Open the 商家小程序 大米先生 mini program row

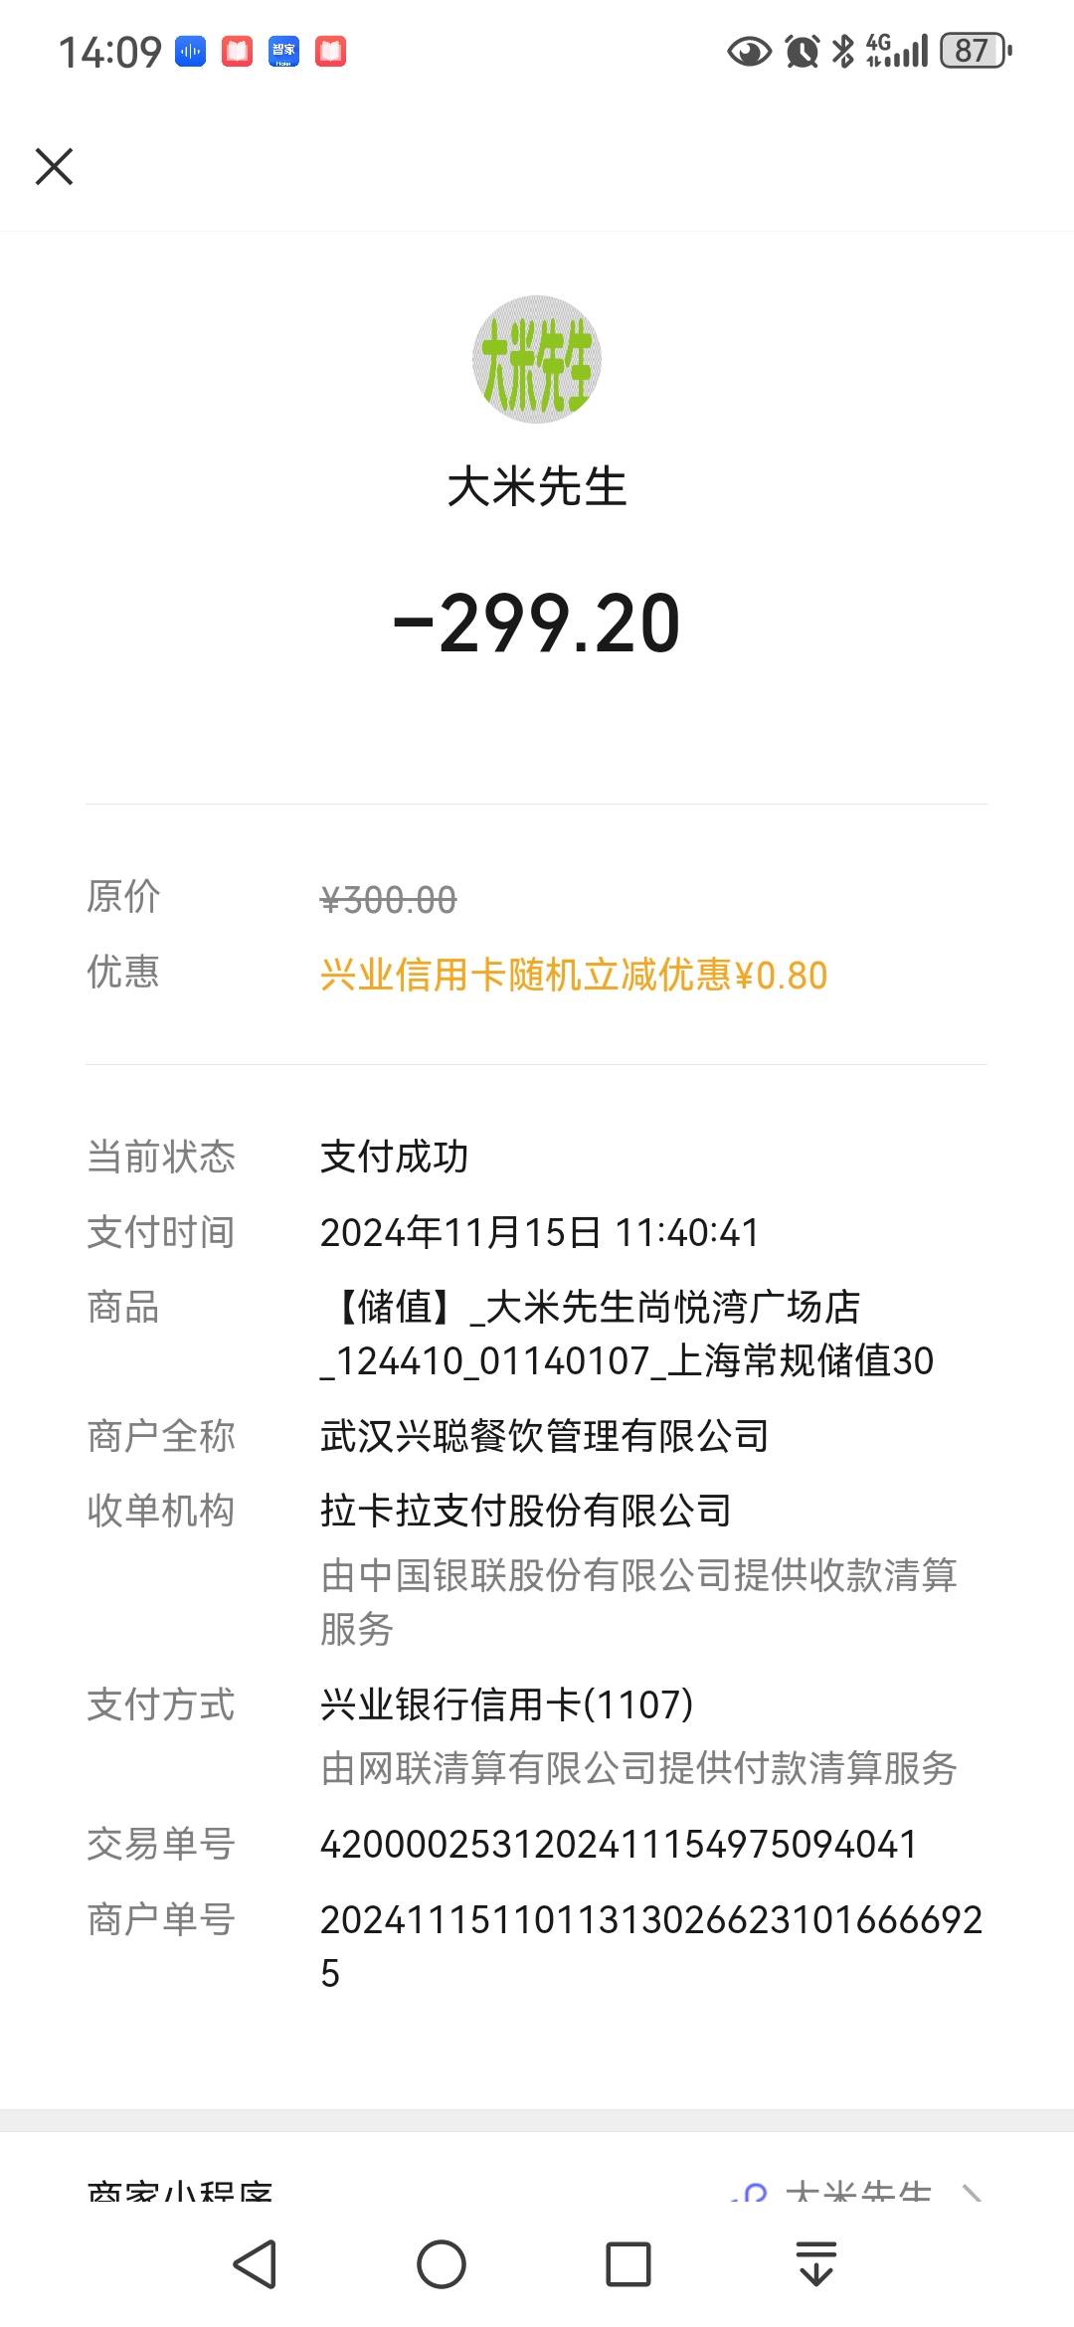coord(537,2188)
